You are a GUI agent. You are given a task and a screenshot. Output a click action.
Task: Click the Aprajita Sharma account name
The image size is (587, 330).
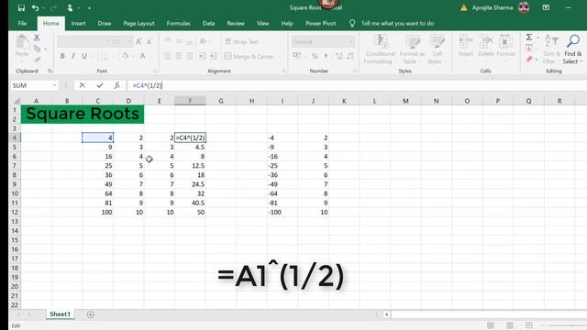(x=493, y=7)
